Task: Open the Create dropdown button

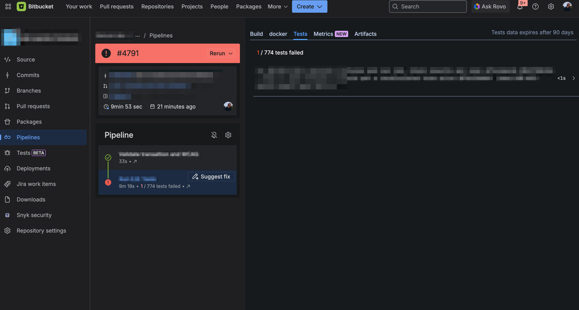Action: coord(309,6)
